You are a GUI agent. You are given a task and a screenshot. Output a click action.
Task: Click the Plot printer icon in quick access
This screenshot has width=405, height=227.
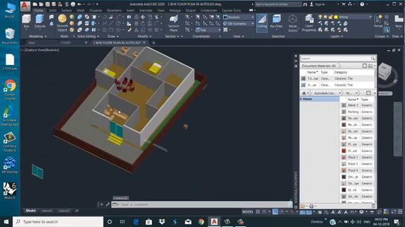point(73,4)
